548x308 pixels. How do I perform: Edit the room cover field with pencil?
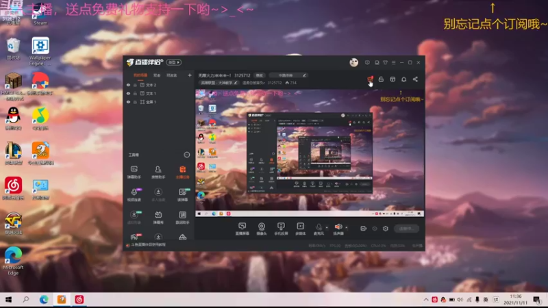pos(289,75)
